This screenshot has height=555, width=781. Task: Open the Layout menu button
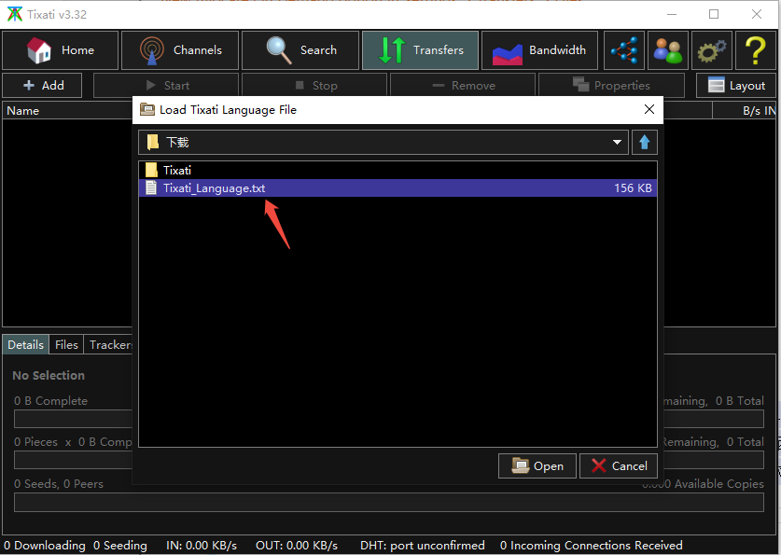[736, 85]
